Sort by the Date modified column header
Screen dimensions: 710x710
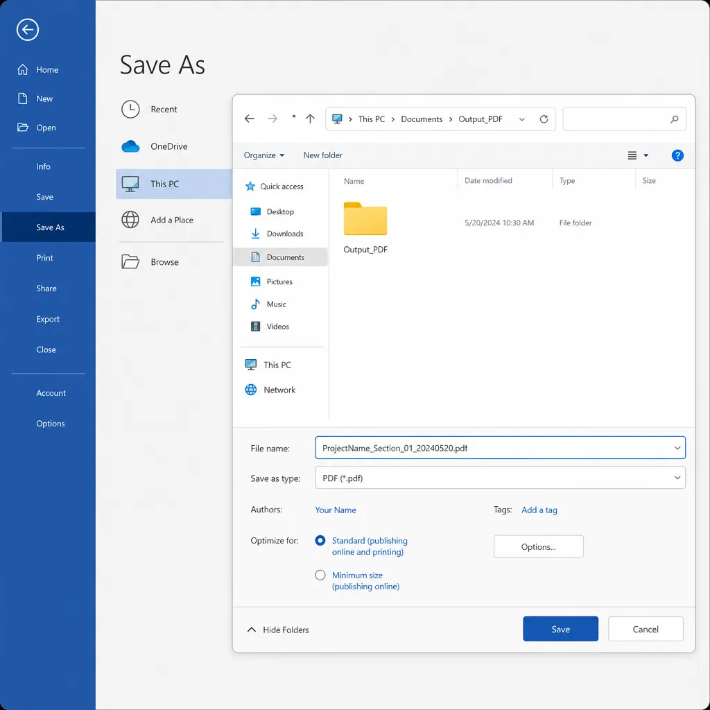click(x=488, y=180)
